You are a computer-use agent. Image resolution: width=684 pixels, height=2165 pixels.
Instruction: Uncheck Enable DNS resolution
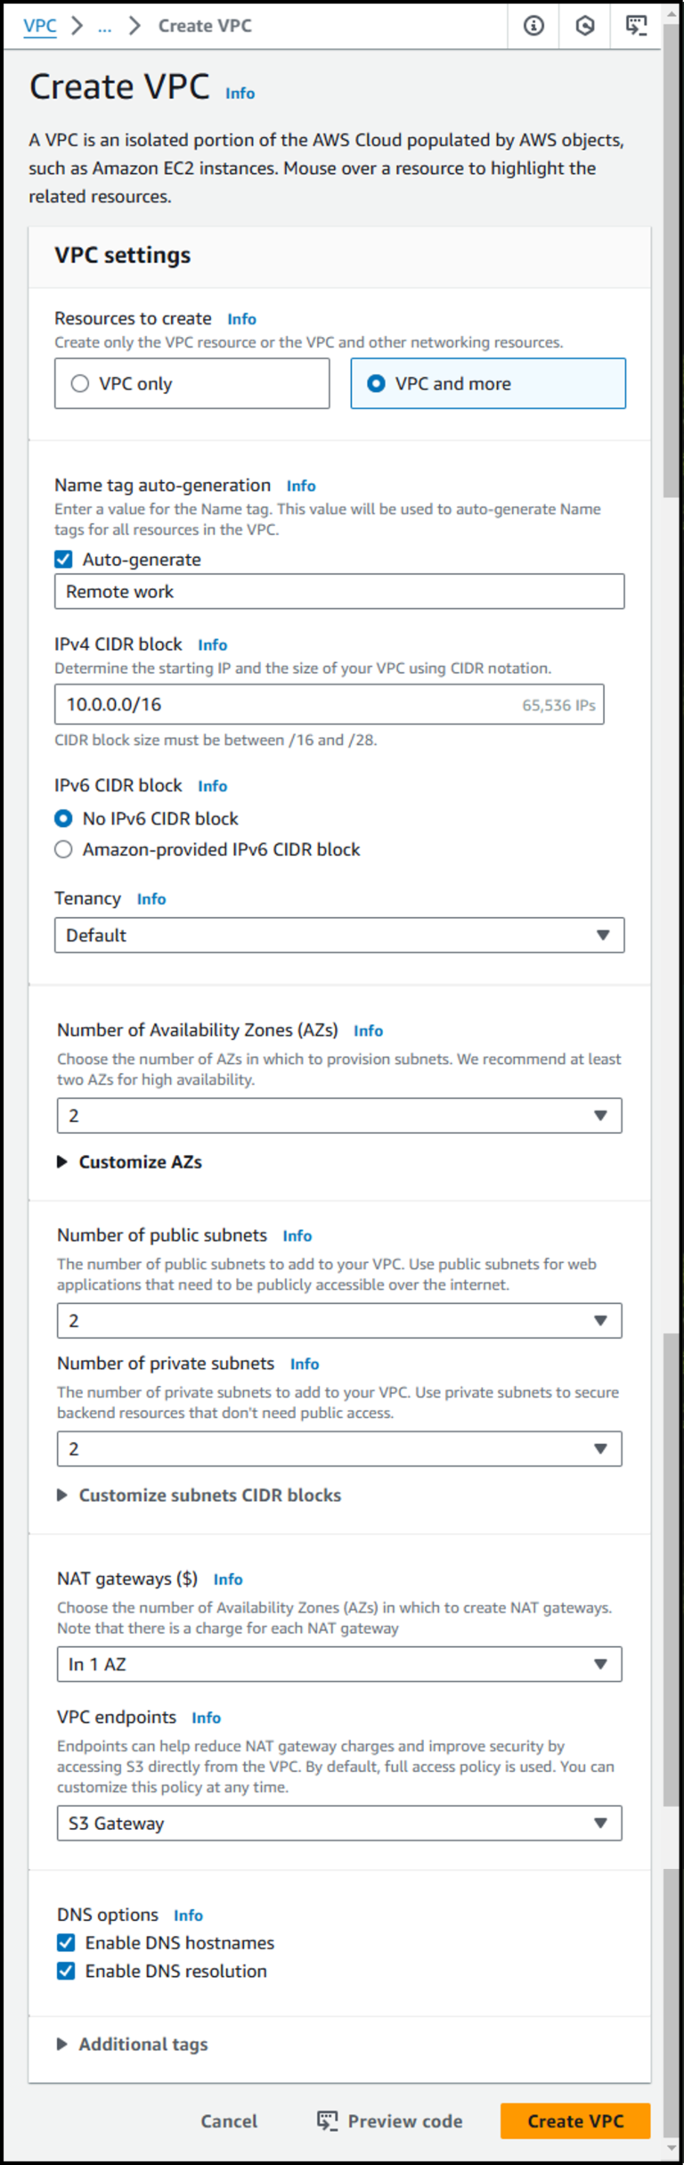point(66,1971)
